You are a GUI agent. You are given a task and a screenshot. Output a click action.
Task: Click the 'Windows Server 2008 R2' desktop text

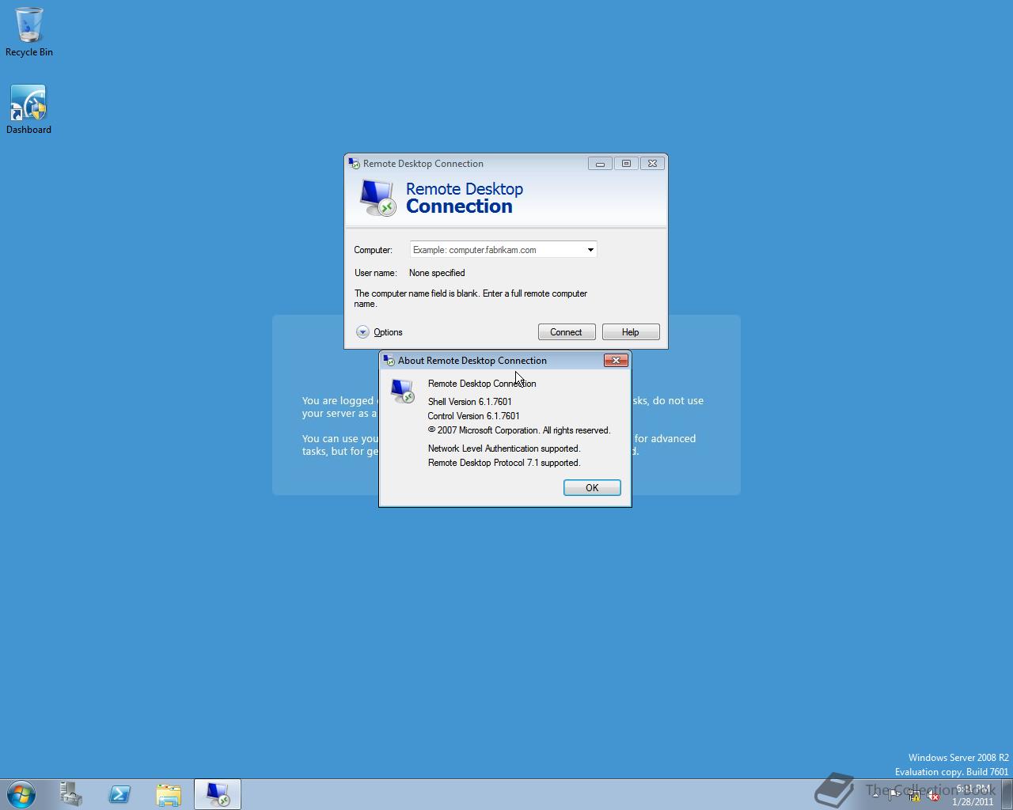pyautogui.click(x=958, y=758)
